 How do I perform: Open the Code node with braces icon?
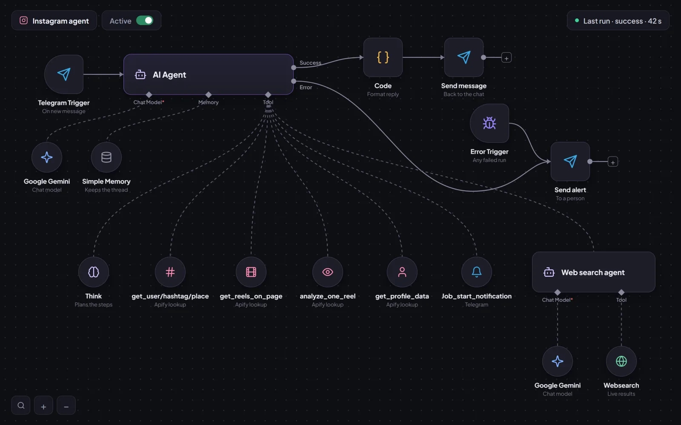click(383, 57)
